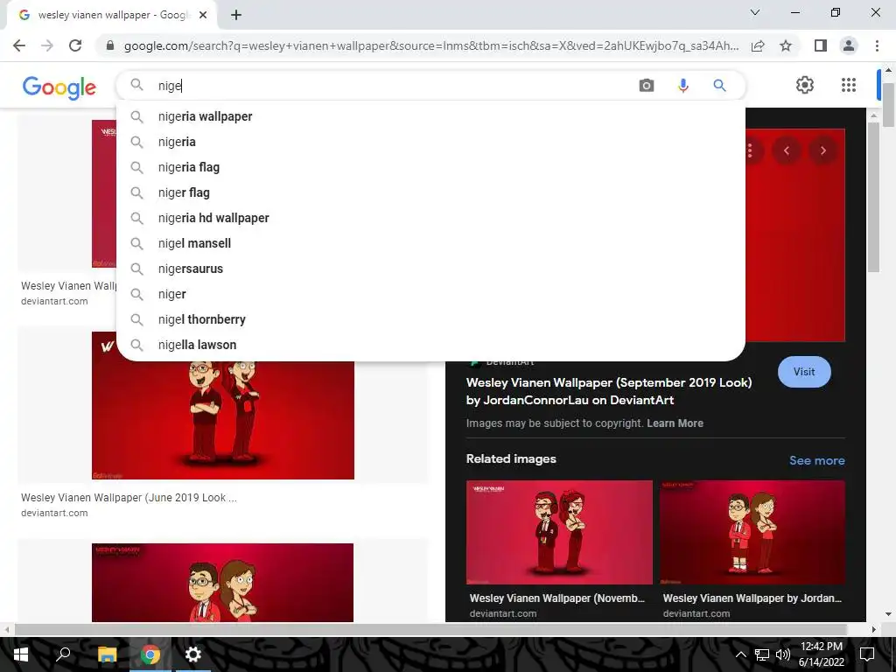Switch to Chrome in the taskbar
The width and height of the screenshot is (896, 672).
150,654
